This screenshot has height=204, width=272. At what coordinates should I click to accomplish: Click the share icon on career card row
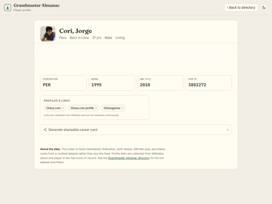(x=45, y=129)
